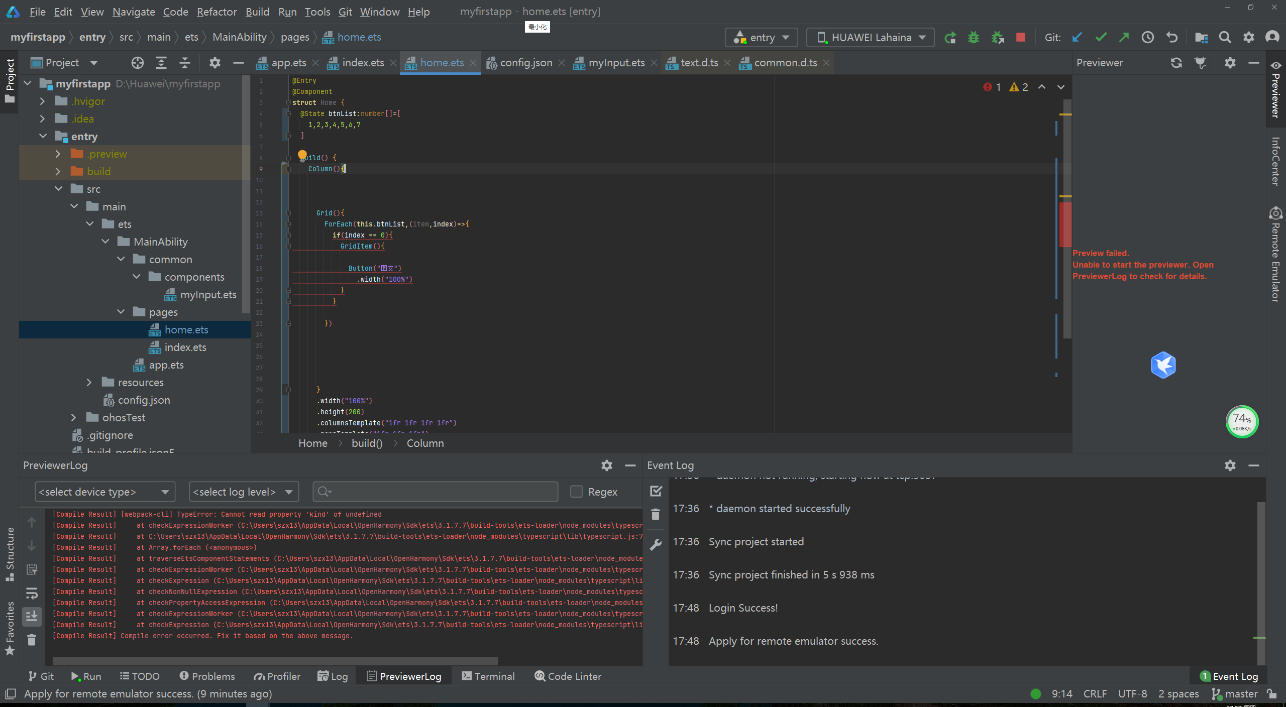1286x707 pixels.
Task: Toggle scroll to end in PreviewerLog
Action: click(x=32, y=616)
